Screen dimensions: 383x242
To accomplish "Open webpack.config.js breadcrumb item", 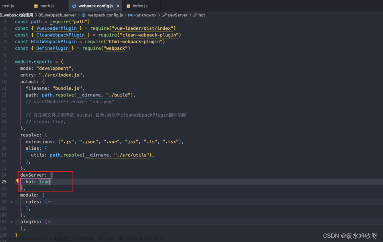I will tap(105, 15).
